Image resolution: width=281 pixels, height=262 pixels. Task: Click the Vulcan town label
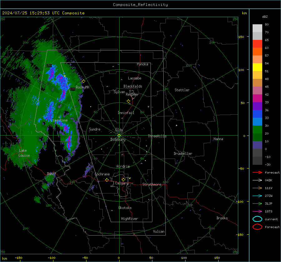159,231
